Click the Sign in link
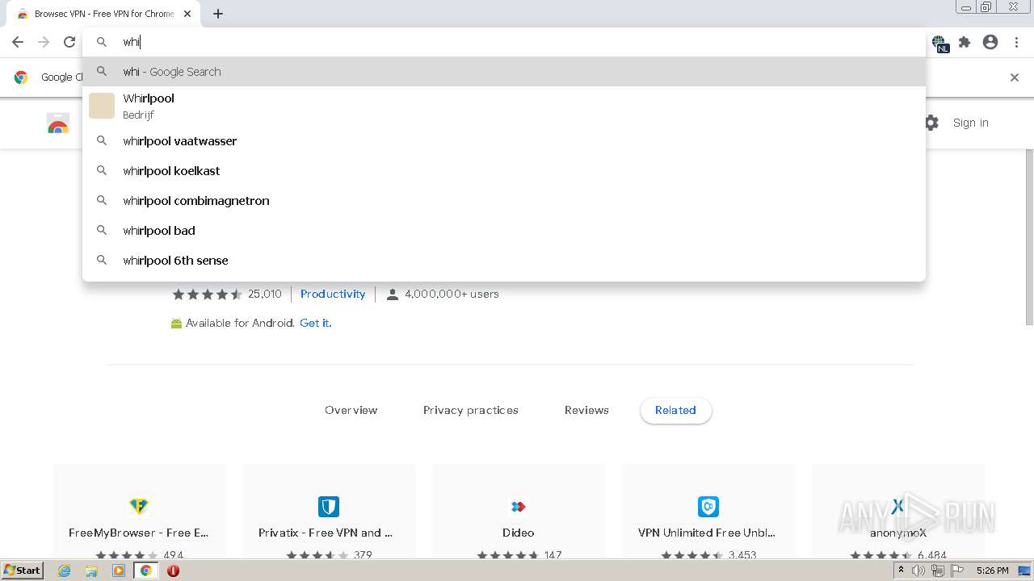The image size is (1034, 581). pos(970,123)
